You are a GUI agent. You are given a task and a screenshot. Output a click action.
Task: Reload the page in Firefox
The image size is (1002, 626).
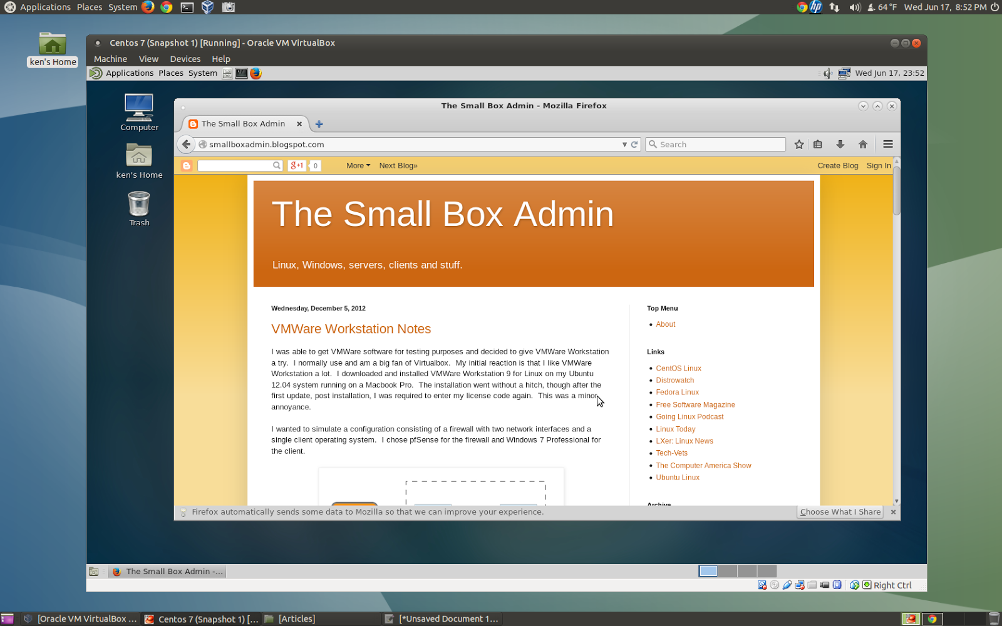pyautogui.click(x=634, y=145)
